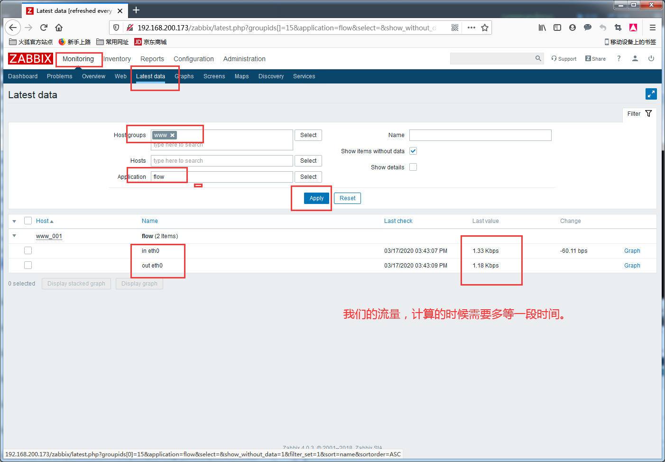Collapse all groups with header arrow
The width and height of the screenshot is (665, 462).
14,221
